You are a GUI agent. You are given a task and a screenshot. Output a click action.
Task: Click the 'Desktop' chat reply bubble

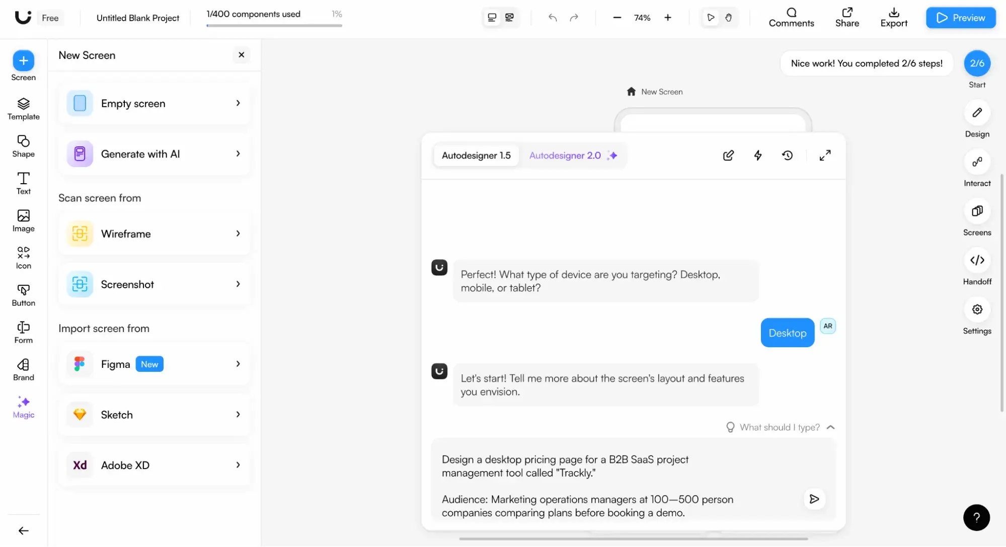(787, 333)
